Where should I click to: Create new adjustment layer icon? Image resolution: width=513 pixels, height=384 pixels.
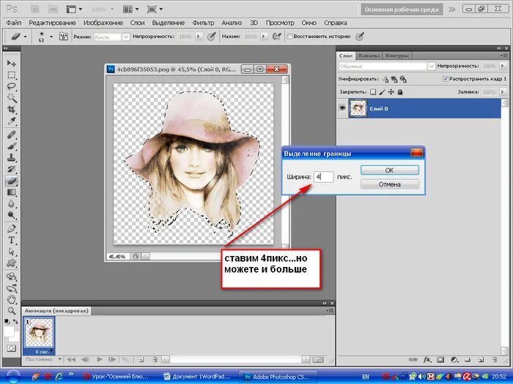(x=454, y=360)
